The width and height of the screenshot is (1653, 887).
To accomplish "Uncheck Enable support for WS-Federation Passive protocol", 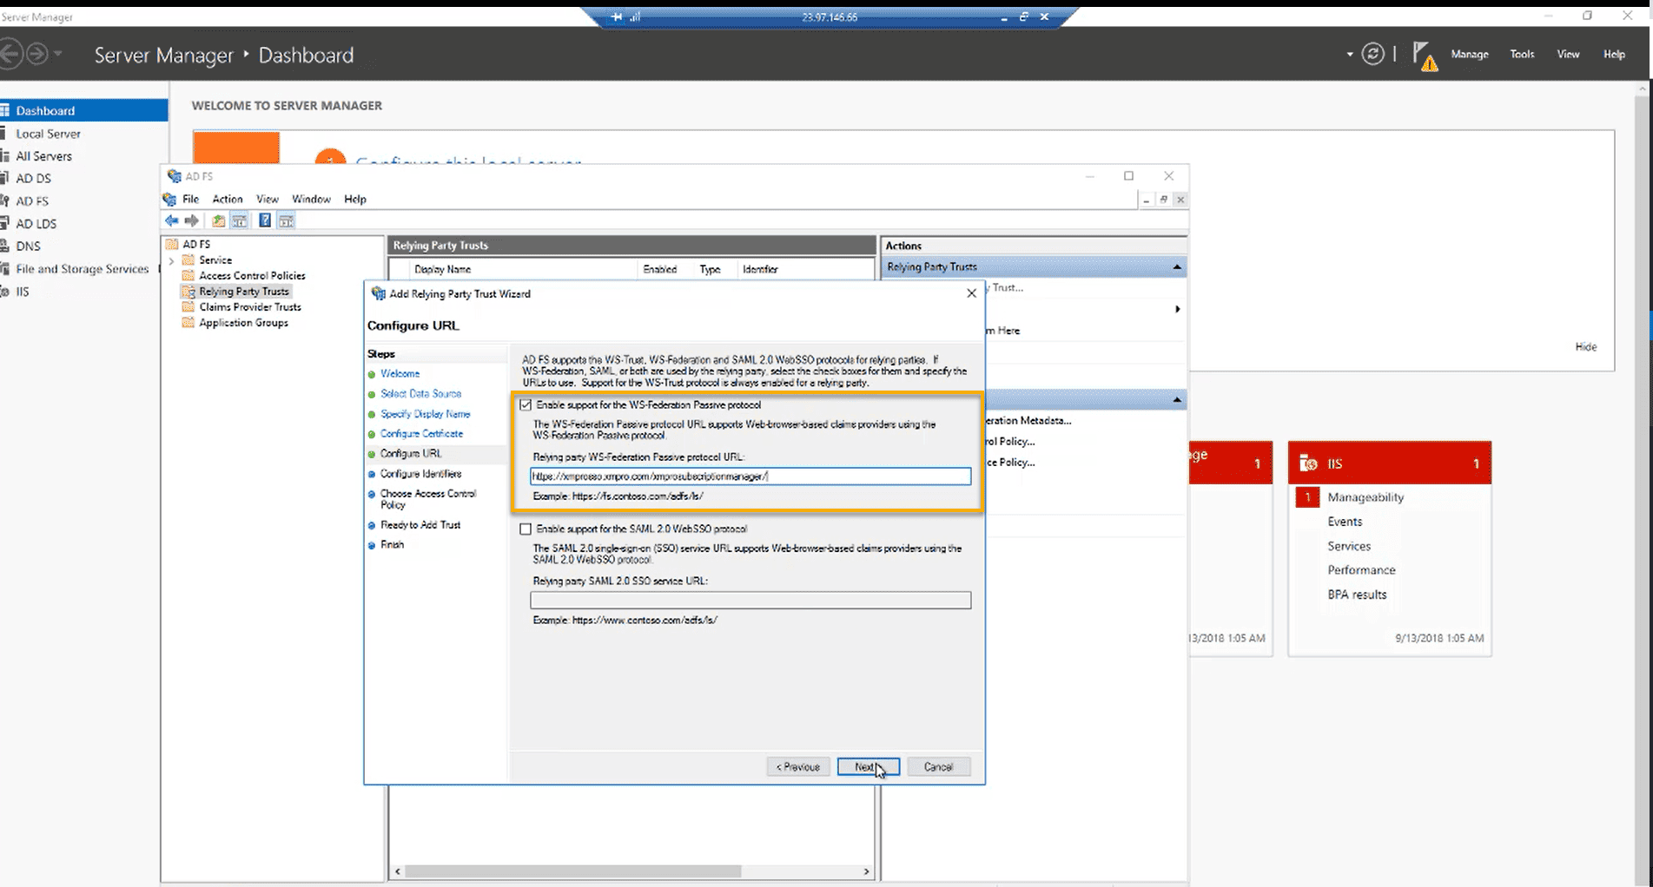I will click(x=526, y=405).
